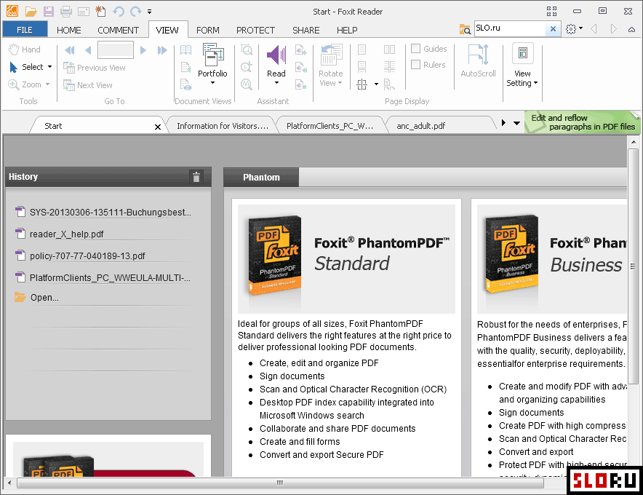This screenshot has width=643, height=495.
Task: Clear the search box with the X
Action: pos(554,28)
